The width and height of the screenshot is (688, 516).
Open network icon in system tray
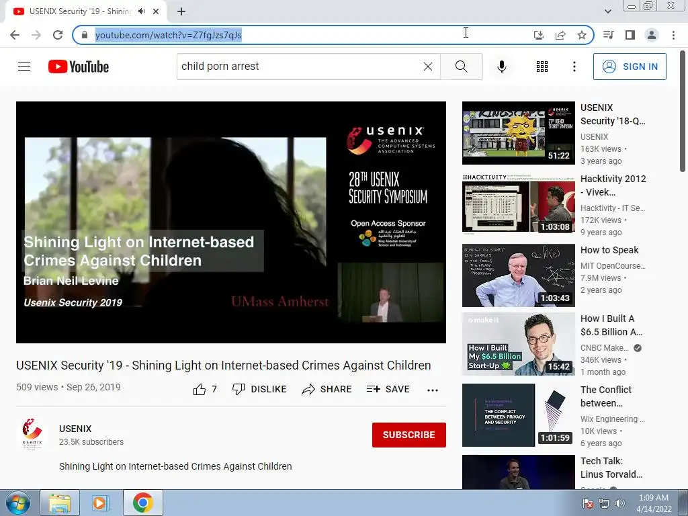(x=604, y=503)
